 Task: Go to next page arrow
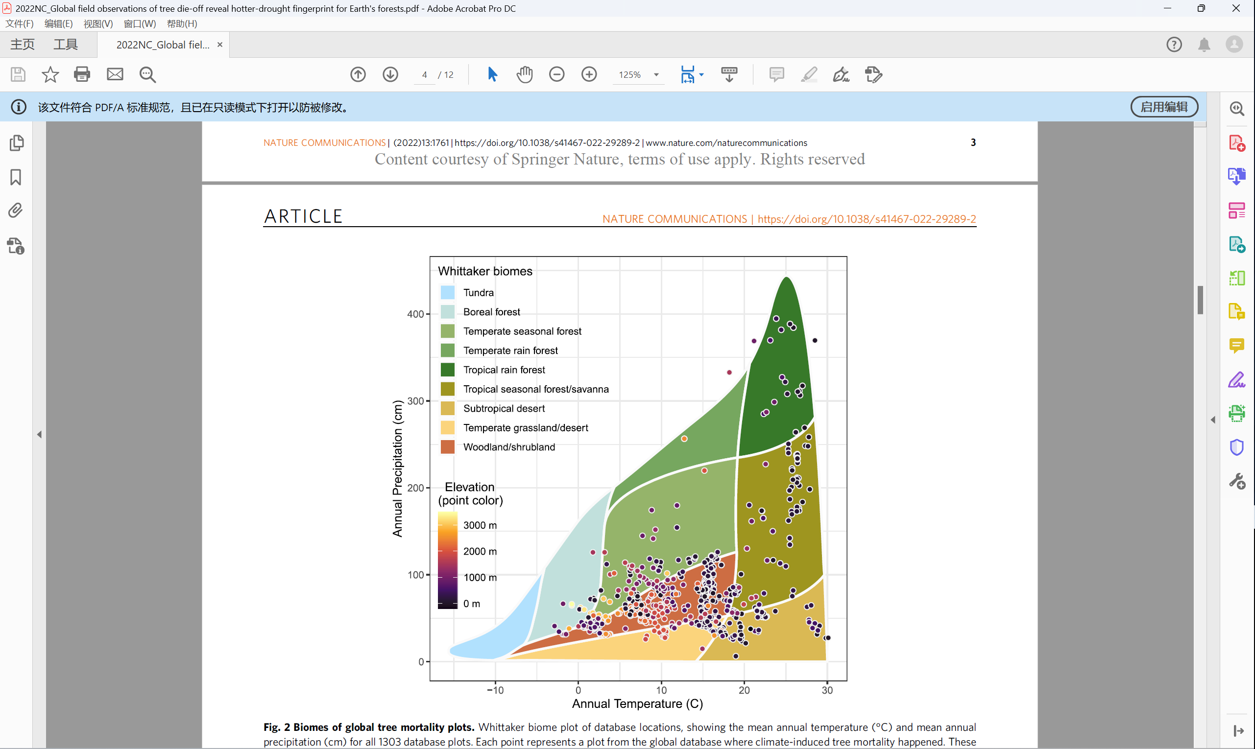[x=390, y=75]
